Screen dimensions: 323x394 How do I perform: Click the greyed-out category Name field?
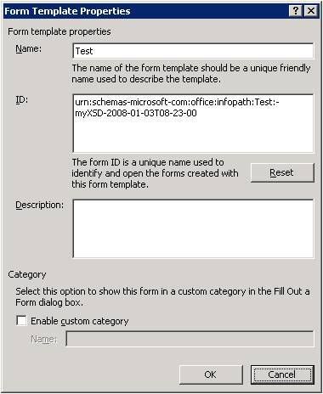click(190, 339)
